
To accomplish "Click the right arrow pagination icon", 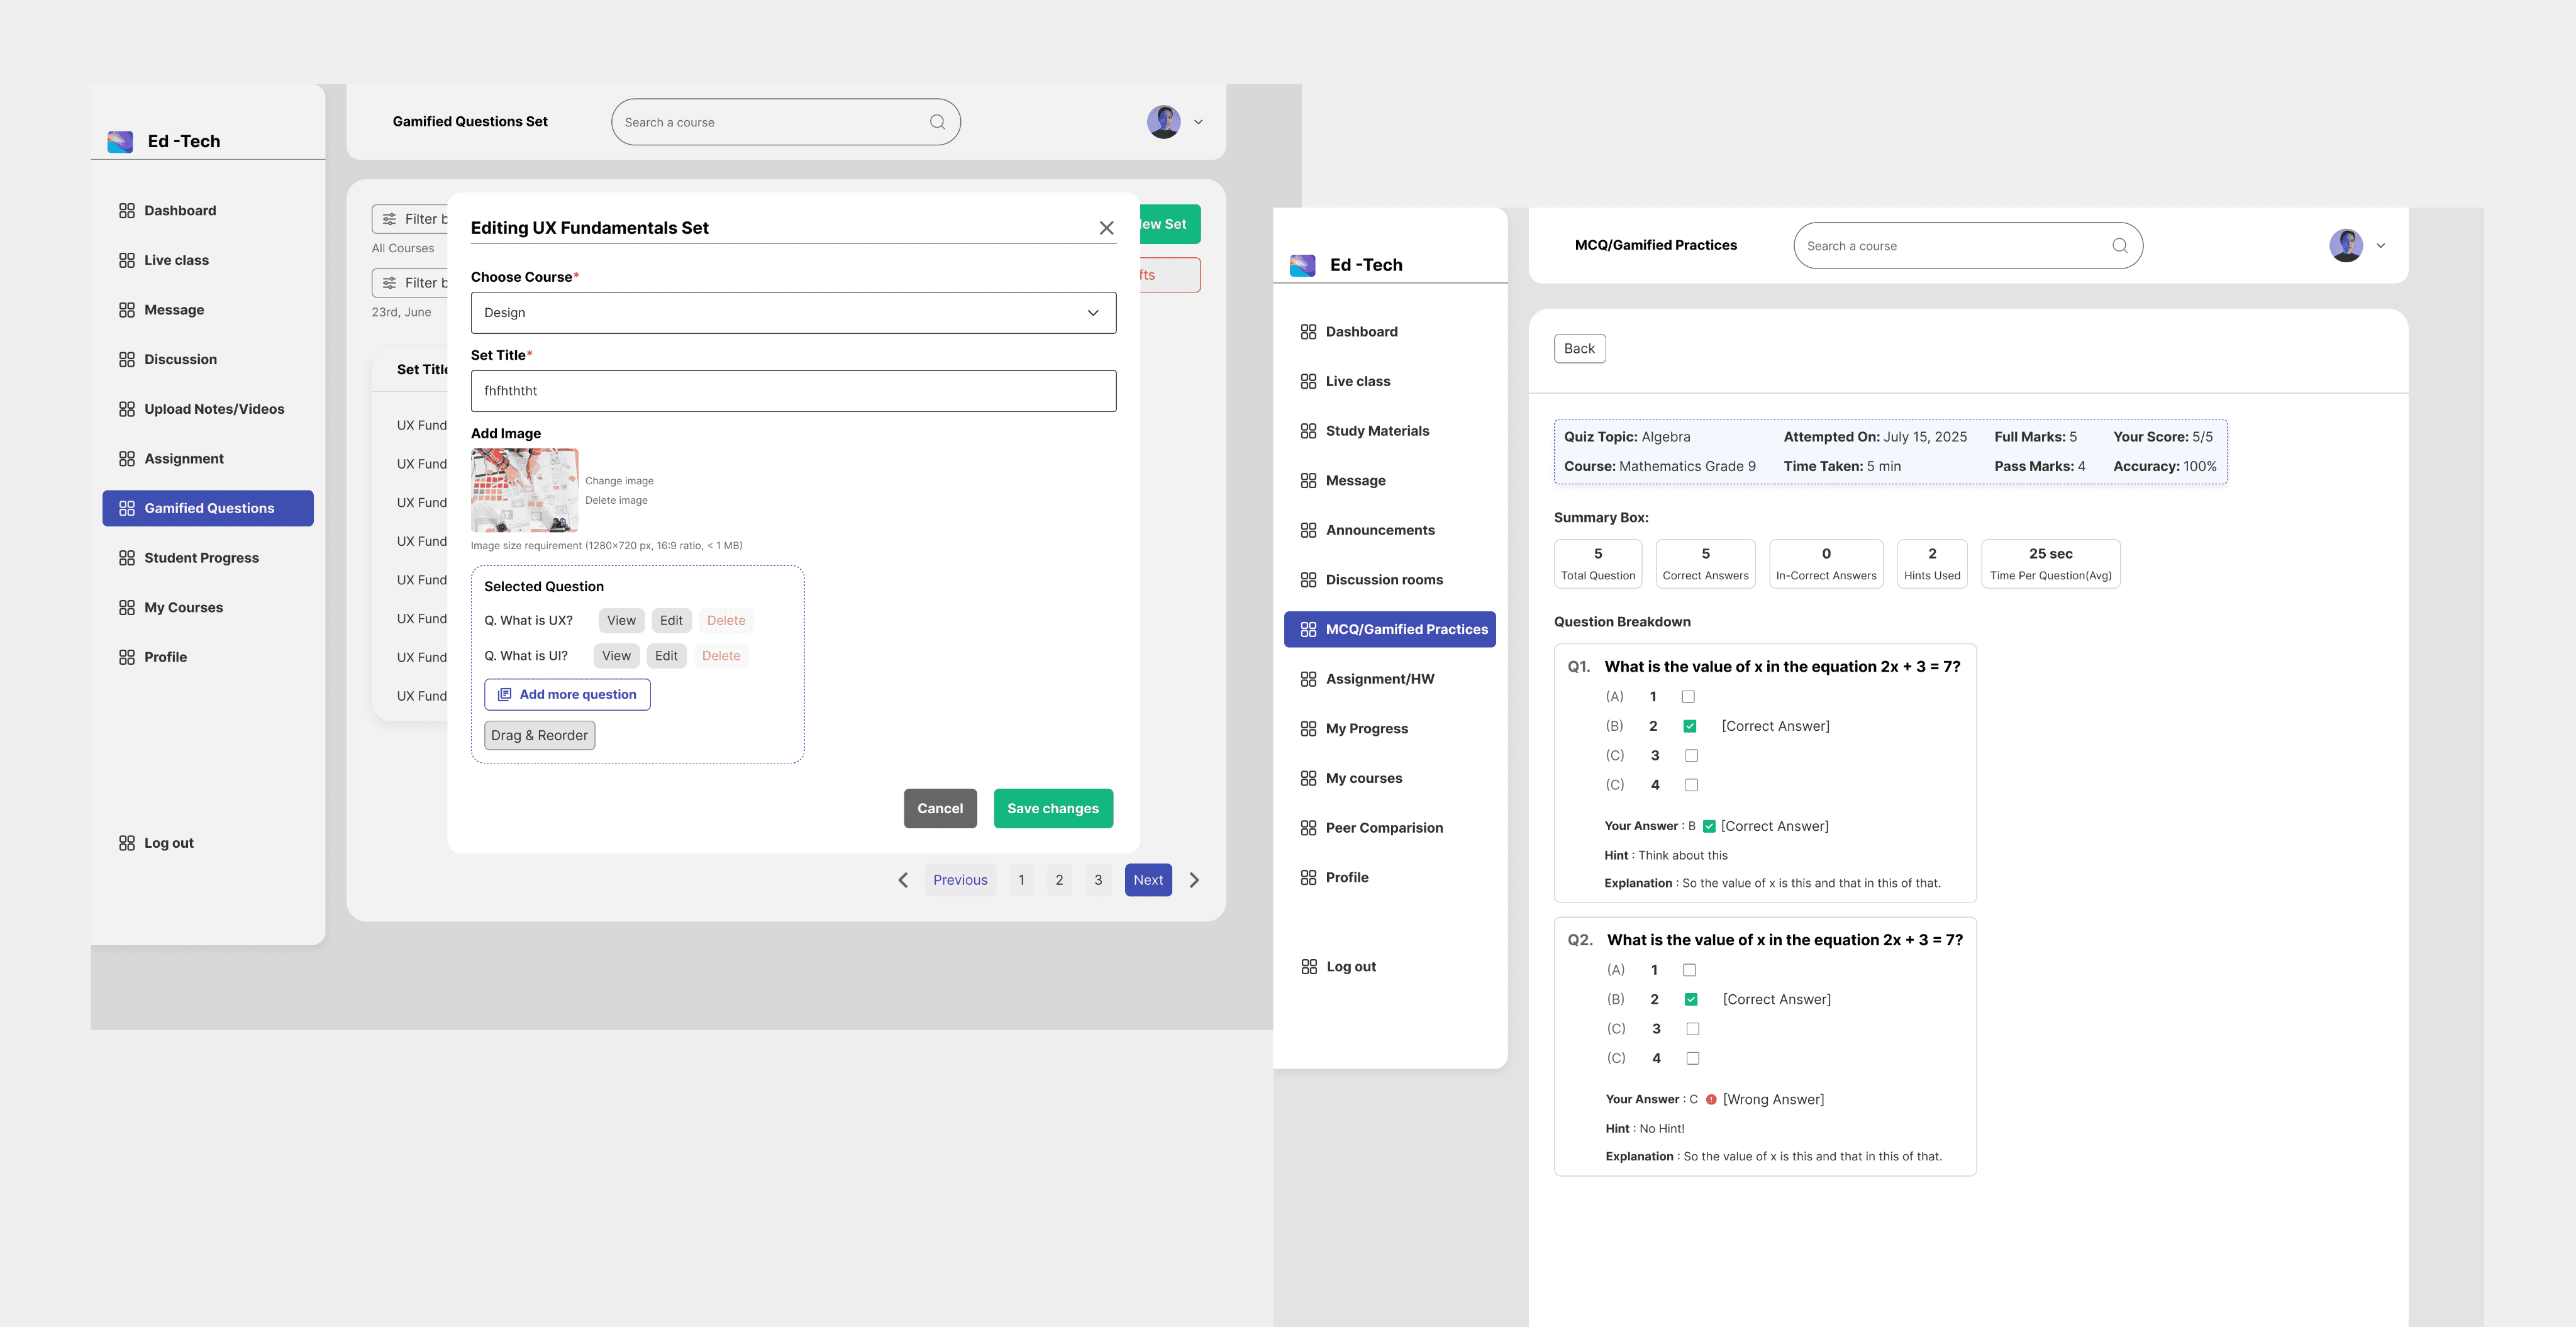I will click(x=1194, y=880).
